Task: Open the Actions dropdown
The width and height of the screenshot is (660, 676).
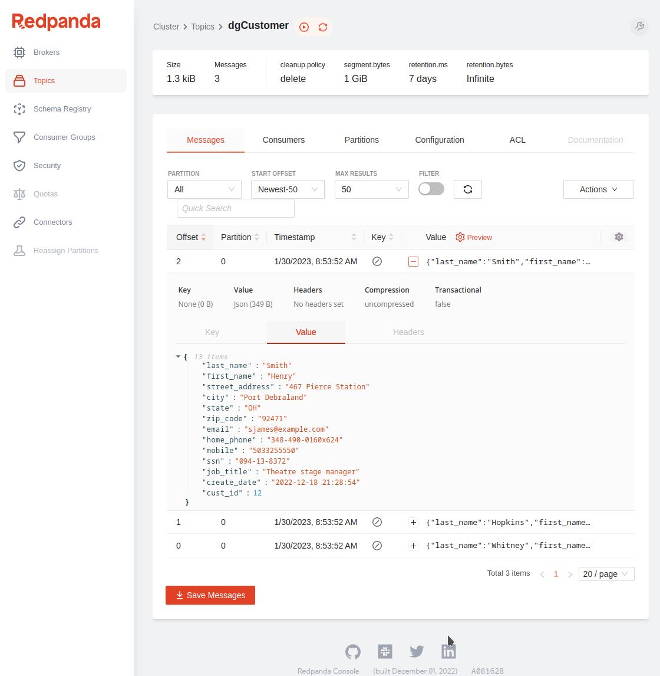Action: coord(598,189)
